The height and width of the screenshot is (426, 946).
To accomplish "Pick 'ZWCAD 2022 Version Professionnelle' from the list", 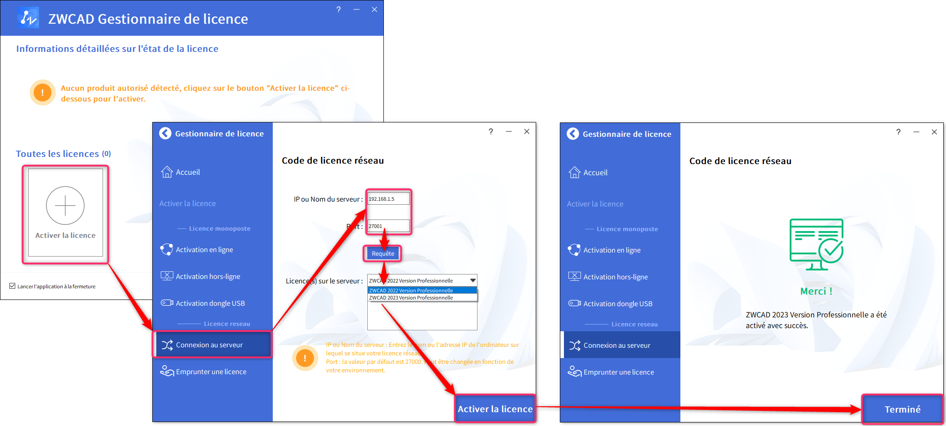I will click(x=411, y=291).
